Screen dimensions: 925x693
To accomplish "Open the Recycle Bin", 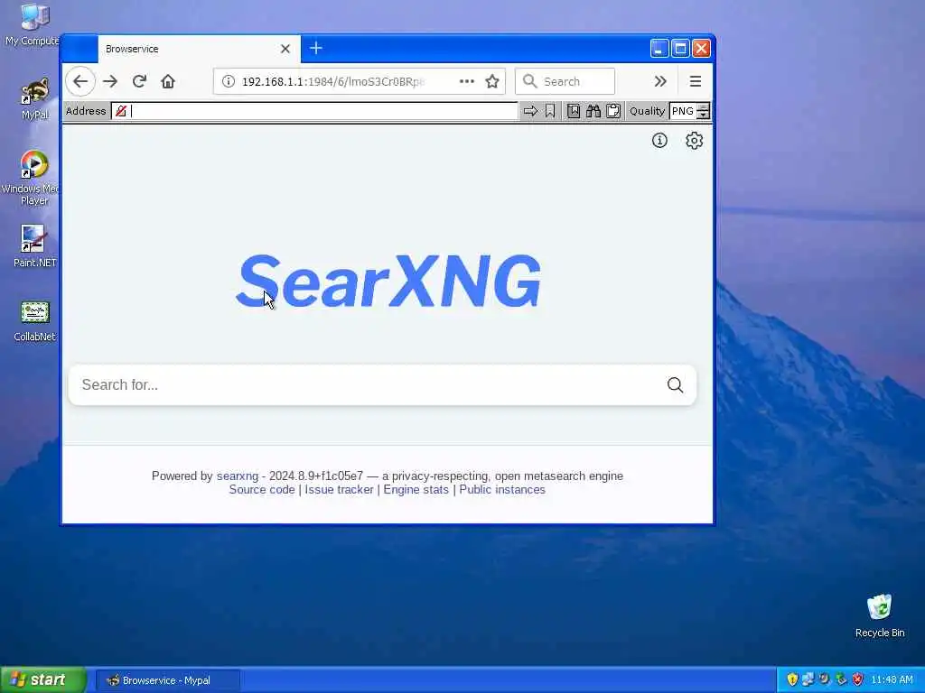I will pyautogui.click(x=880, y=615).
